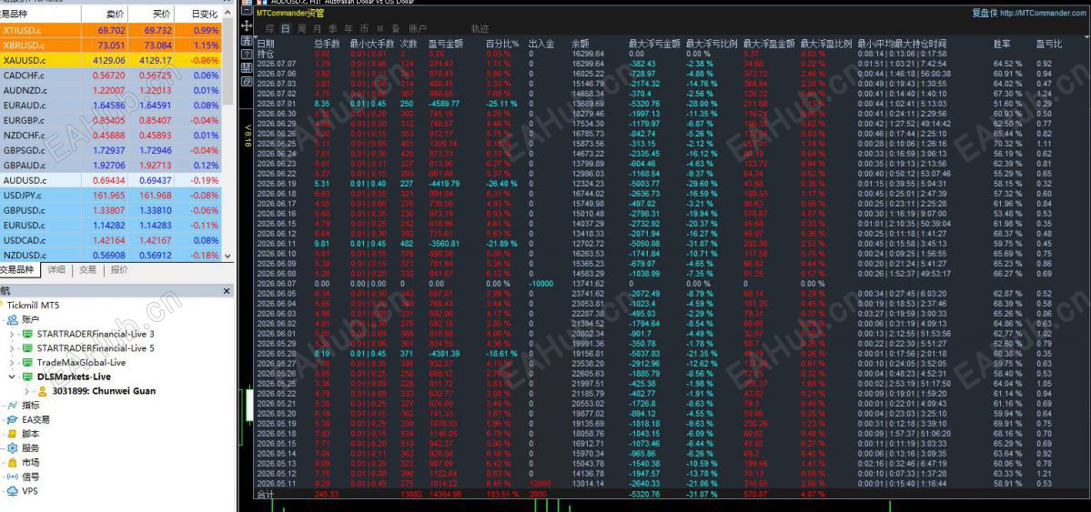This screenshot has width=1091, height=512.
Task: Click the 账户 group icon in navigator
Action: [13, 320]
